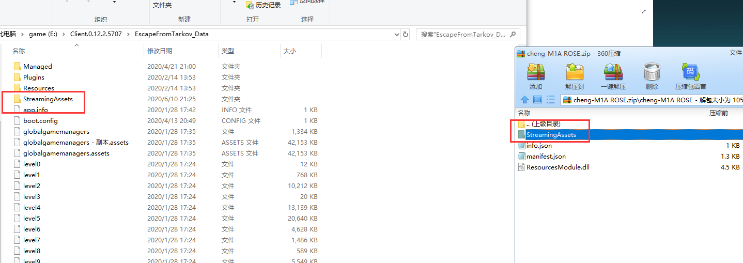
Task: Open the dropdown arrow in the 组织 ribbon group
Action: pyautogui.click(x=114, y=3)
